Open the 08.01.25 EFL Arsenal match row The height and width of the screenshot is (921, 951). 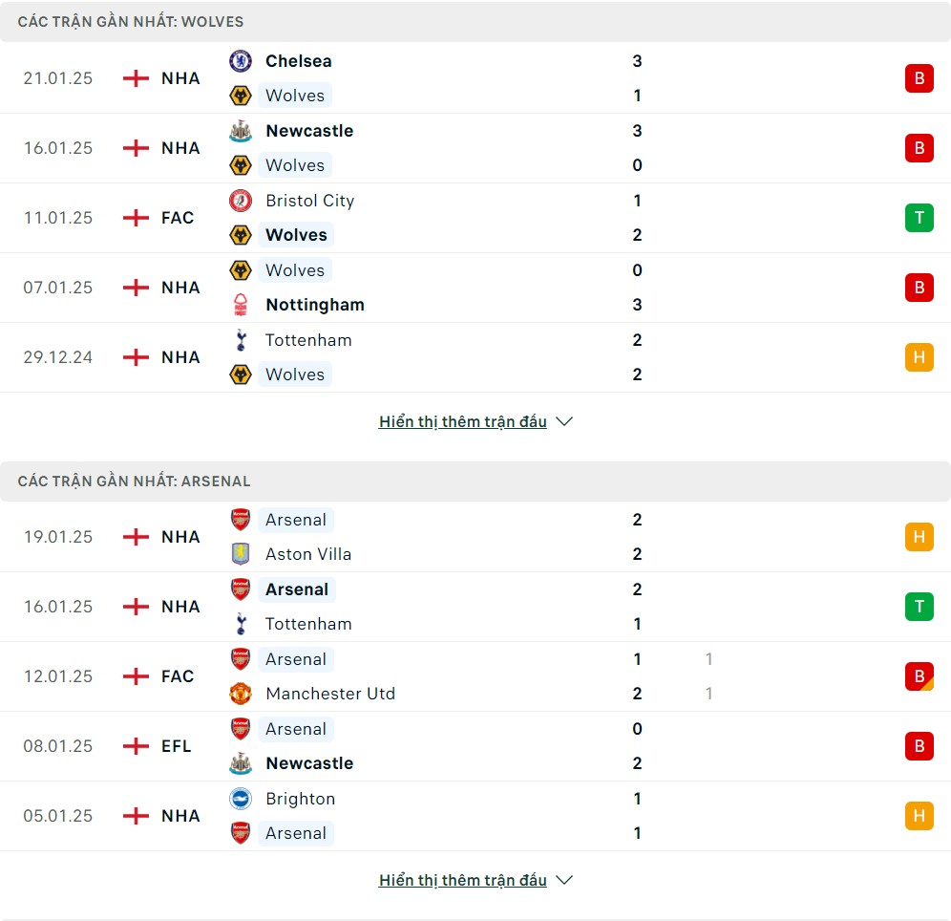tap(475, 746)
